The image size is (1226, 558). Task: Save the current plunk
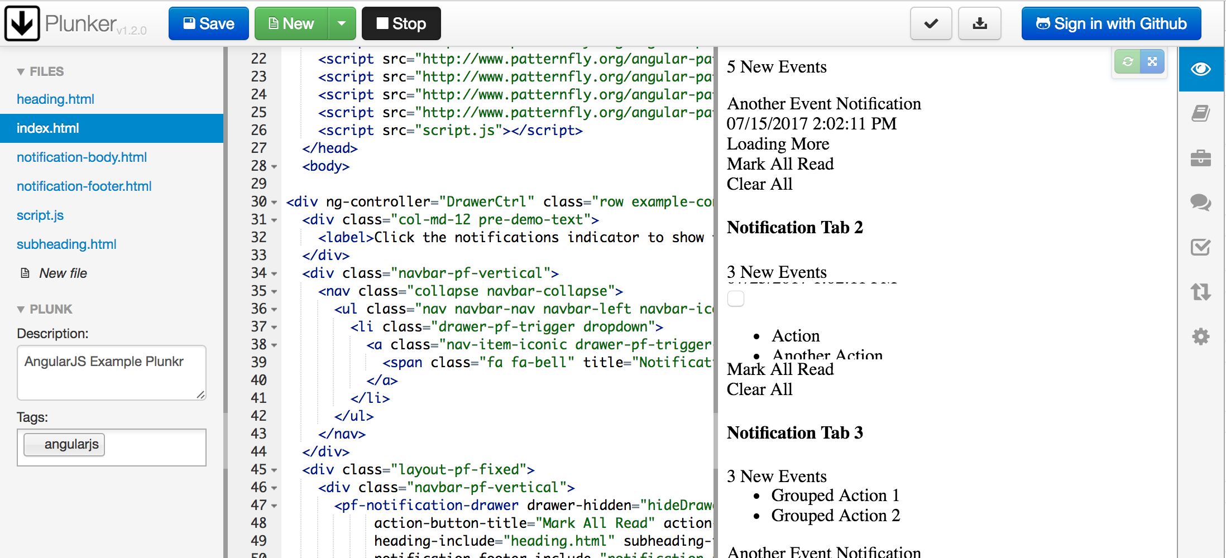coord(209,23)
